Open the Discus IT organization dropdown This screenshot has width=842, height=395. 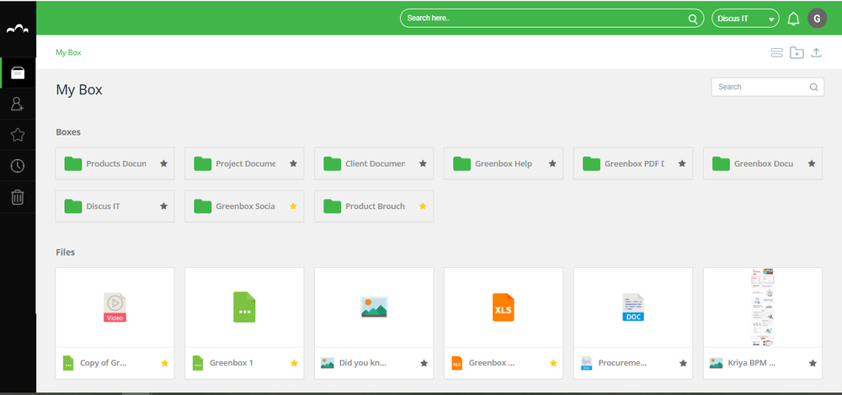745,19
